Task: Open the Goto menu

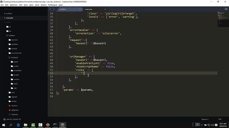Action: pyautogui.click(x=31, y=5)
